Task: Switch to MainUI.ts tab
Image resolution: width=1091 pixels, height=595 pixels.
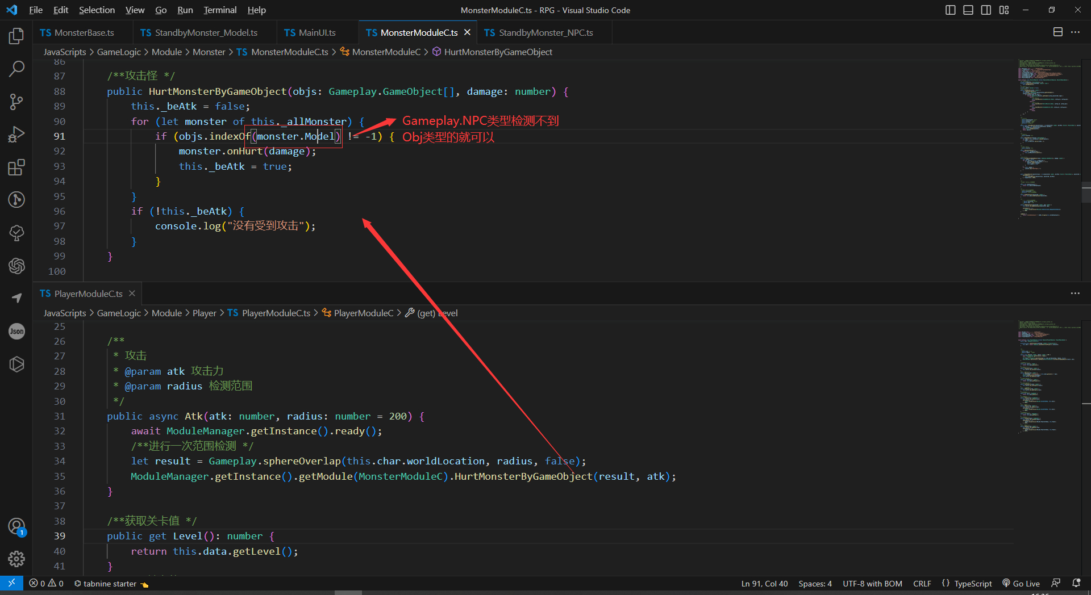Action: click(318, 32)
